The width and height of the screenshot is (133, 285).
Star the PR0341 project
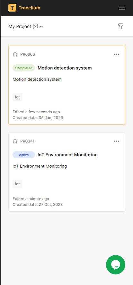15,141
